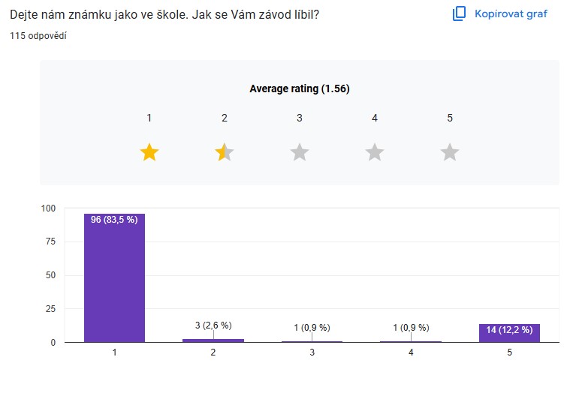Click the 1 (0,9 %) label above rating 4
Screen dimensions: 564x393
[411, 327]
